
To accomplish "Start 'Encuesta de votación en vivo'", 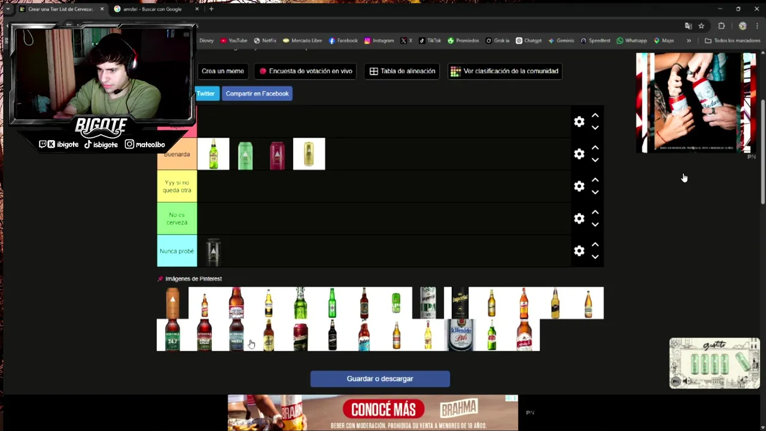I will tap(305, 71).
